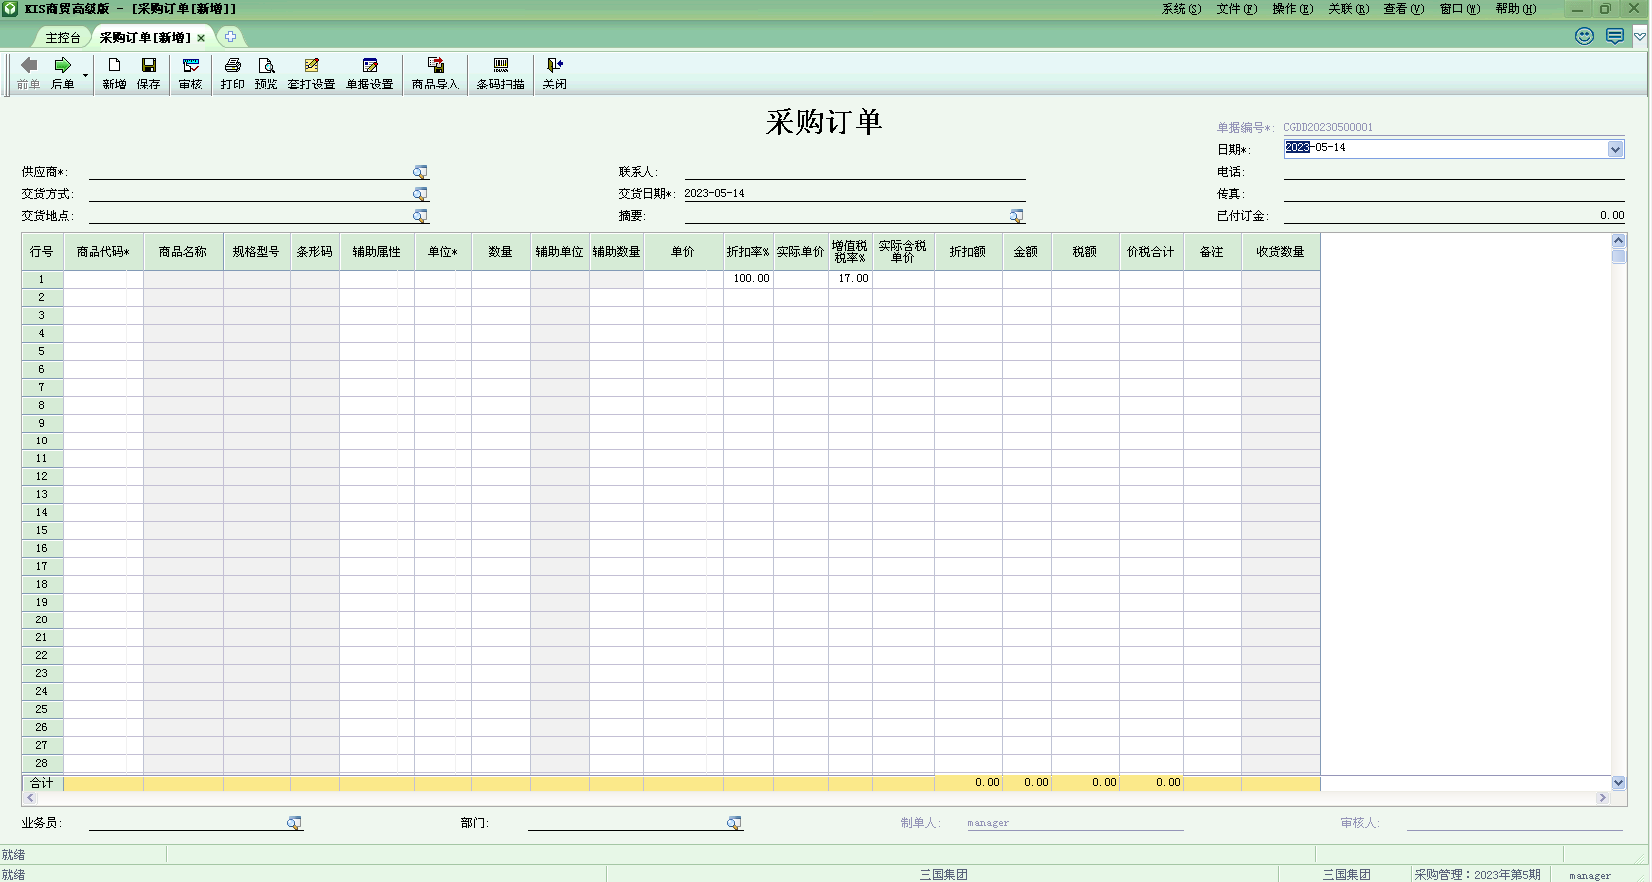
Task: Click the 价税合计 column header
Action: click(1151, 252)
